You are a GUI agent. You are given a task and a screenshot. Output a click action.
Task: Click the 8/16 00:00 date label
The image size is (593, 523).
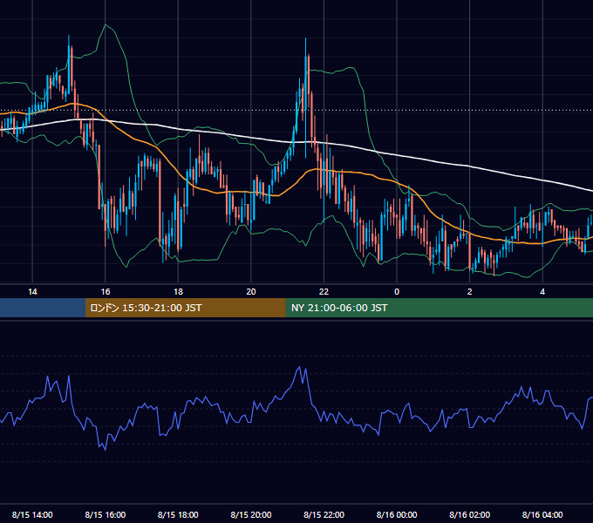click(397, 514)
